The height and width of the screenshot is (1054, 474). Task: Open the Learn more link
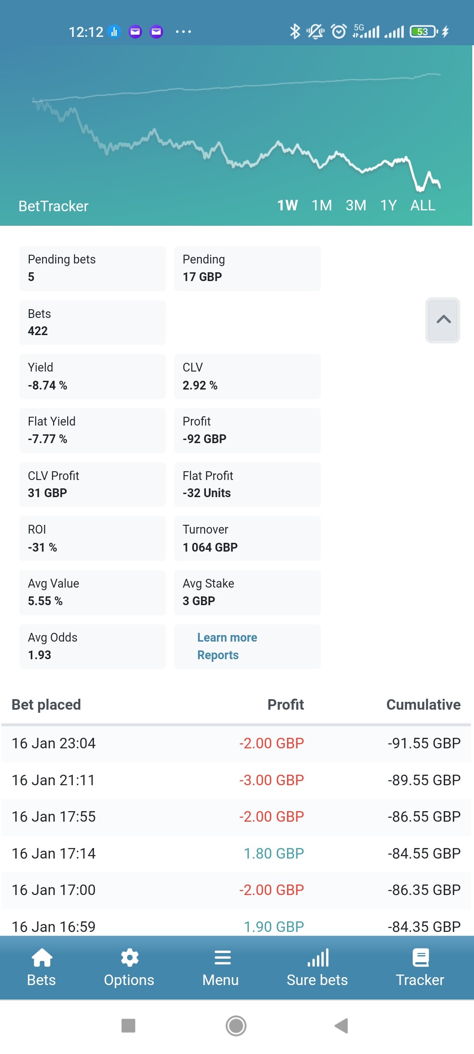tap(227, 637)
